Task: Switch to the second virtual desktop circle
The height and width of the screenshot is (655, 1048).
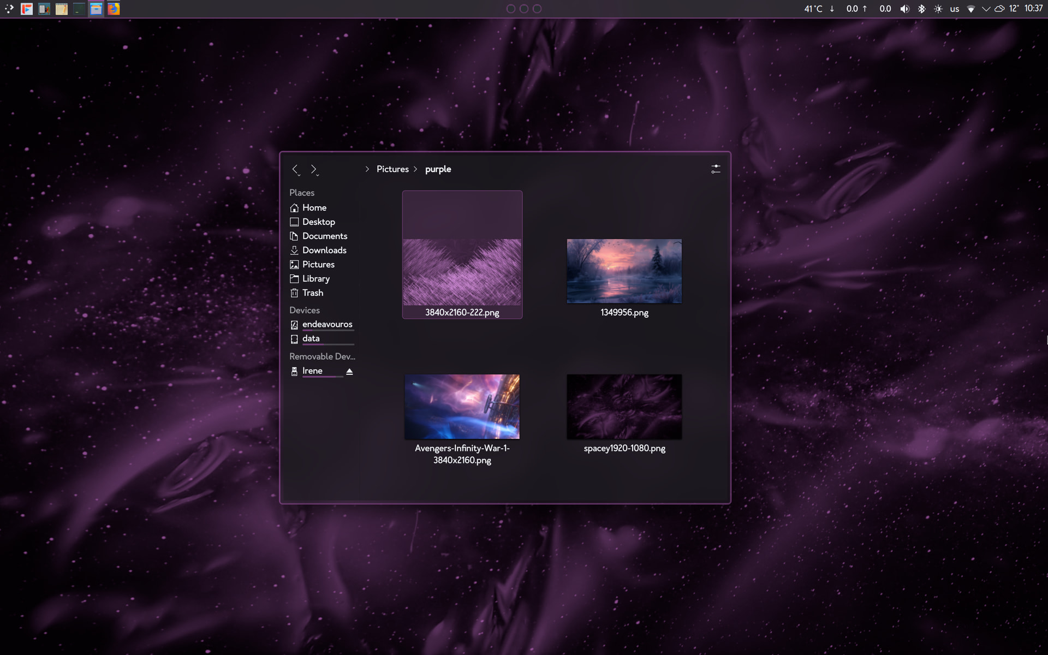Action: pyautogui.click(x=524, y=9)
